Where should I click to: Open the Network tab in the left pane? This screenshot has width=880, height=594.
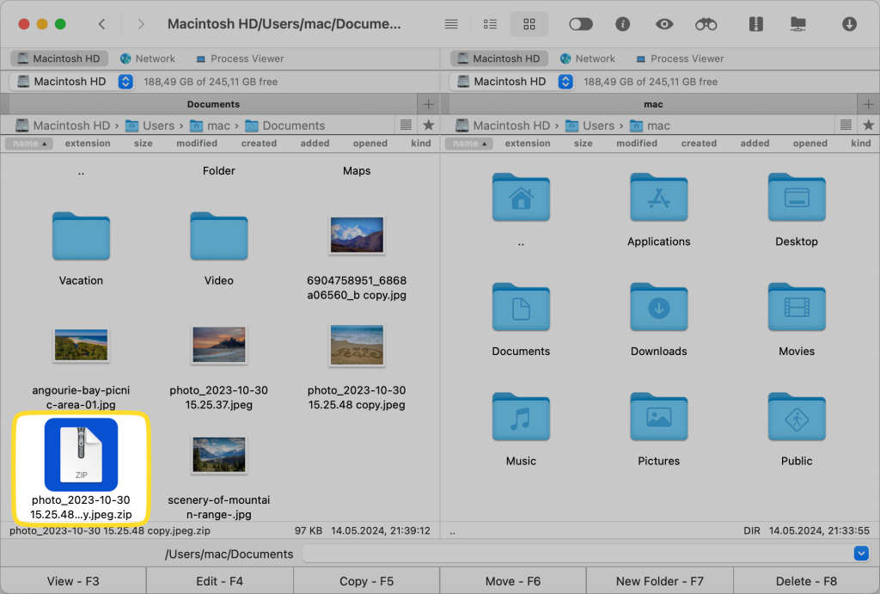pos(148,58)
